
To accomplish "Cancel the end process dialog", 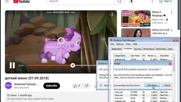I will [167, 85].
